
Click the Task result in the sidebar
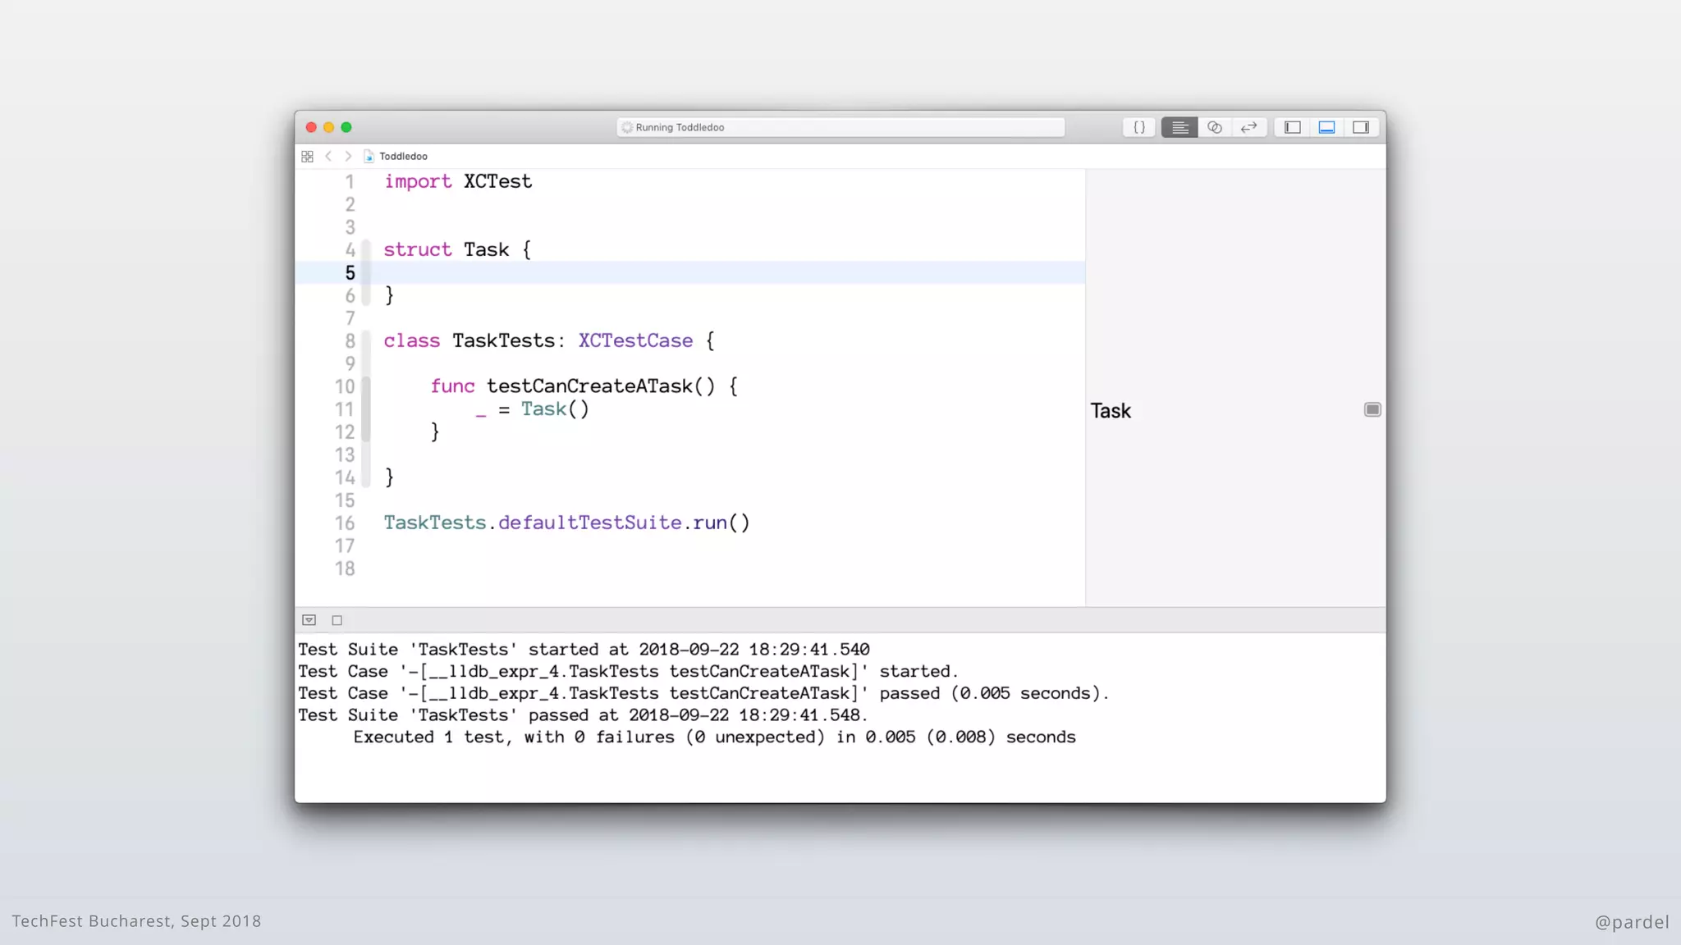[1111, 411]
